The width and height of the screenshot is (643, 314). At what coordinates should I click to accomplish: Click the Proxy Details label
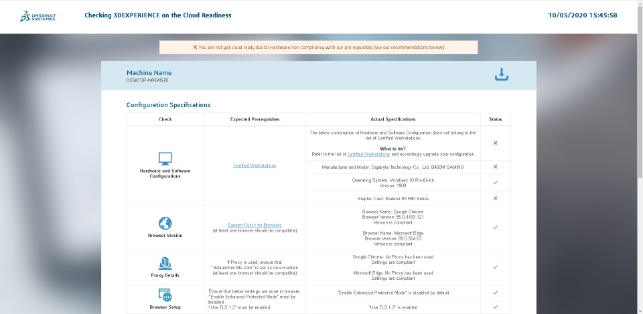click(x=165, y=275)
